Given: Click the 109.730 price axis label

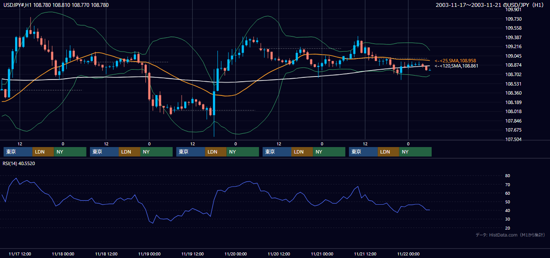Looking at the screenshot, I should pos(513,19).
